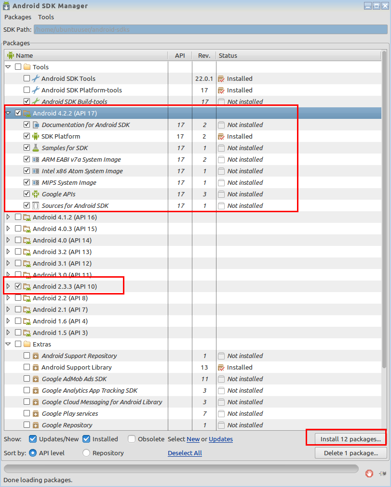391x487 pixels.
Task: Expand the Android 2.2 (API 8) group
Action: click(x=8, y=298)
